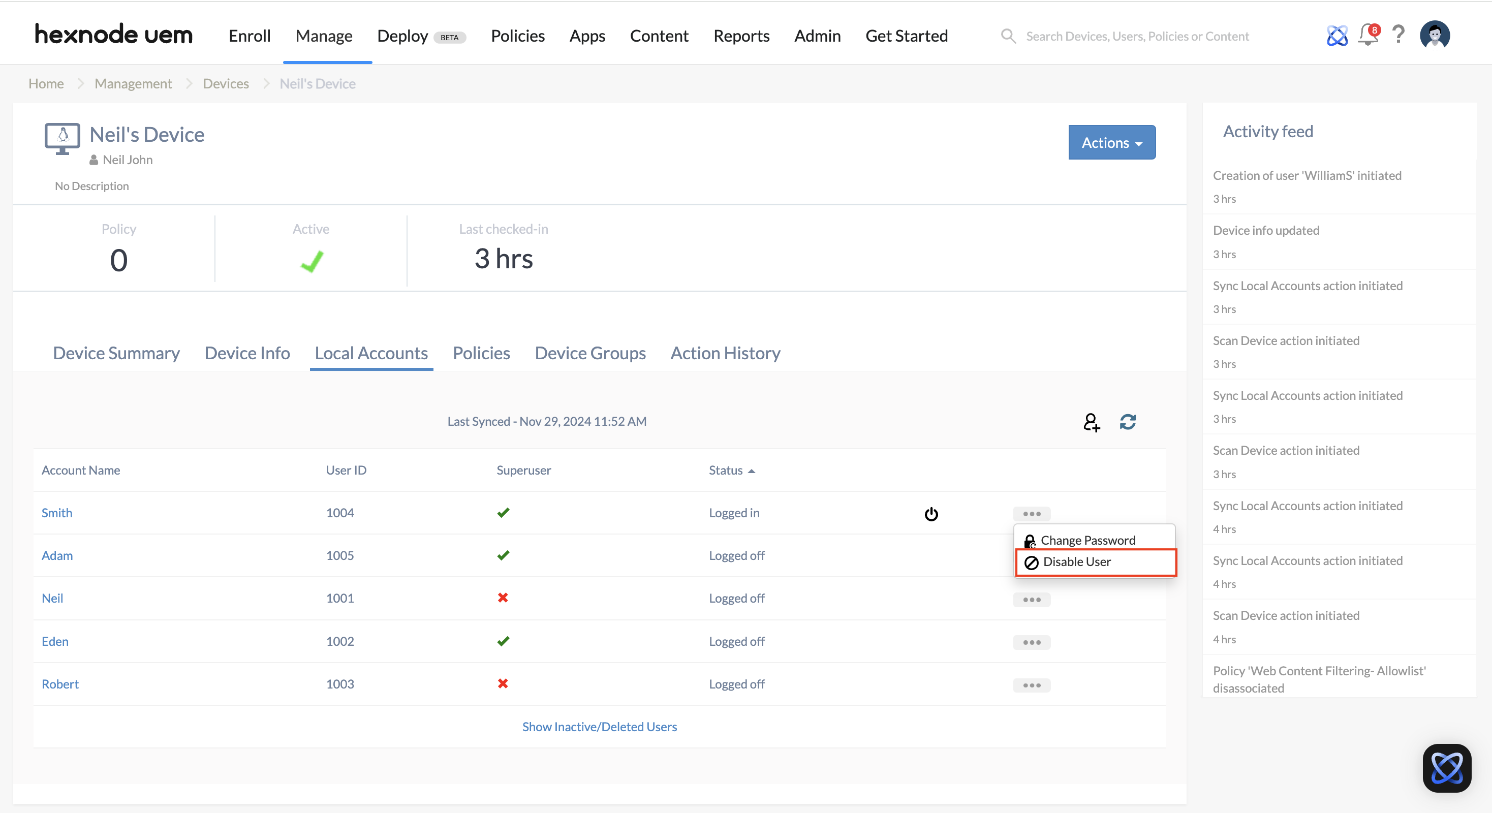Click the power icon in Smith's row

931,514
